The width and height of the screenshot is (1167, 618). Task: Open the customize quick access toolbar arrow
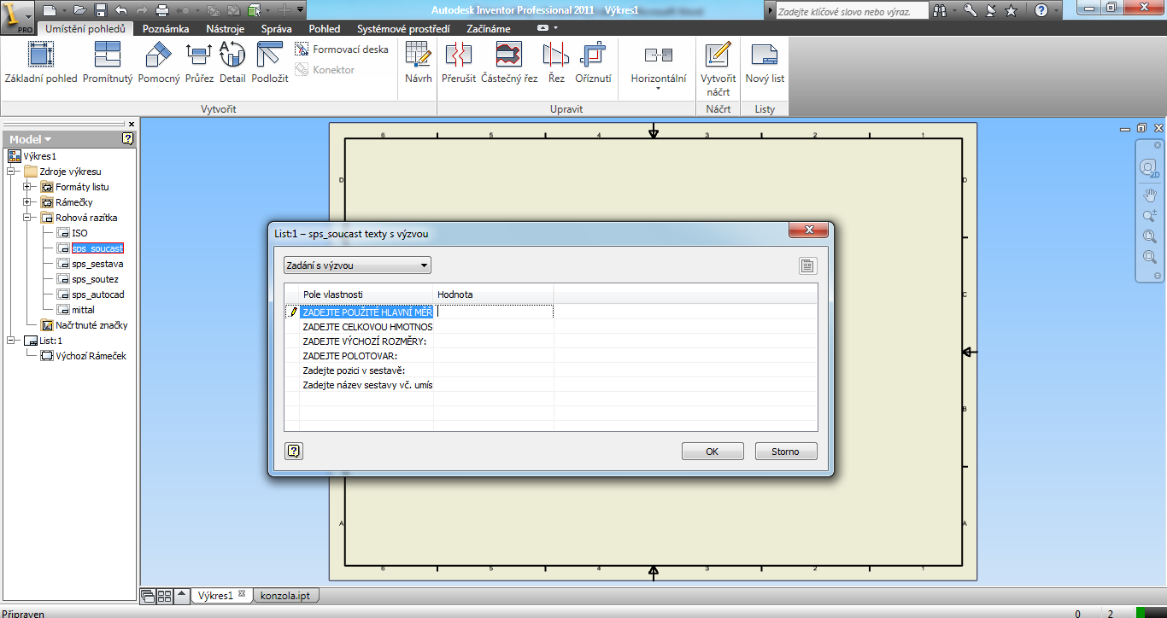click(x=301, y=10)
